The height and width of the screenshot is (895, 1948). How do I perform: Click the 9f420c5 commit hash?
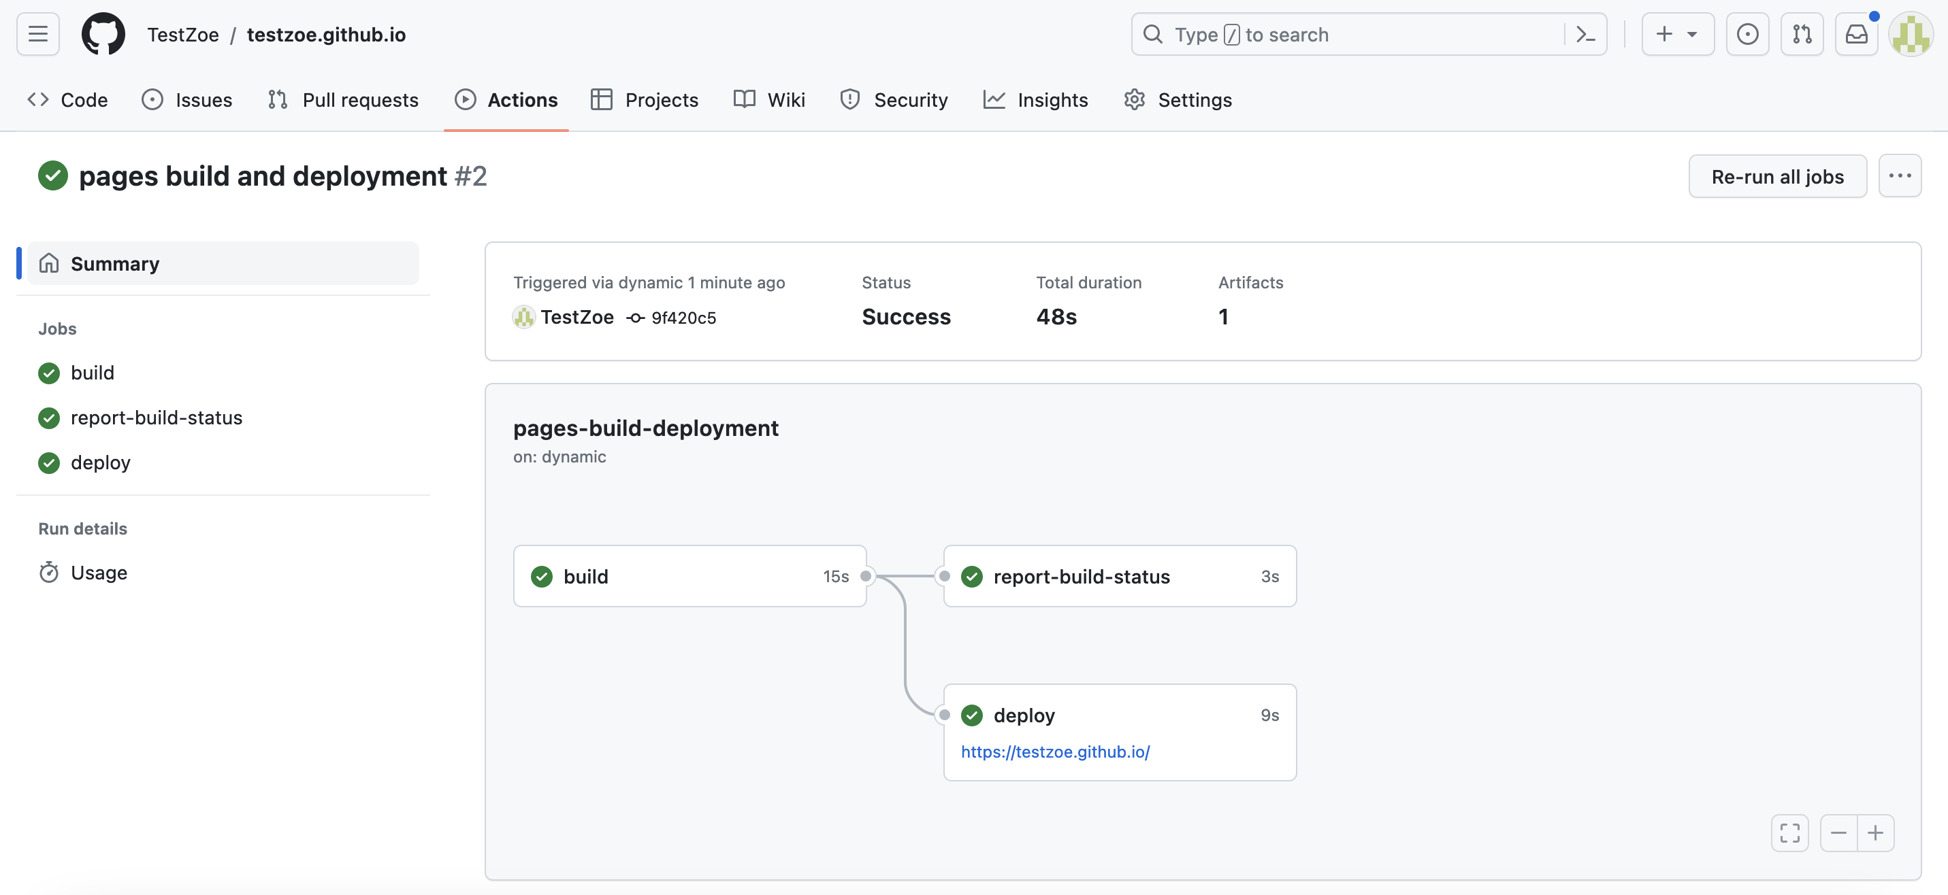tap(683, 318)
